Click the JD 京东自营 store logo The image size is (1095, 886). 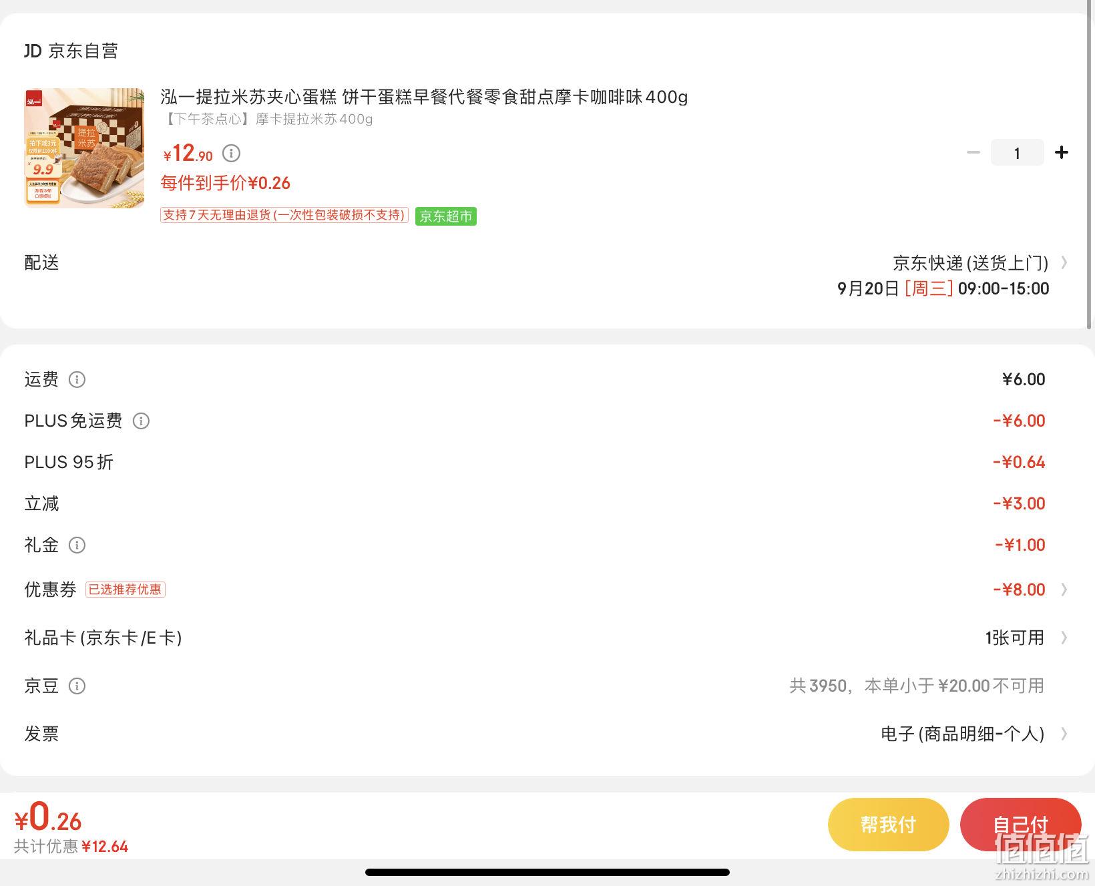coord(71,51)
